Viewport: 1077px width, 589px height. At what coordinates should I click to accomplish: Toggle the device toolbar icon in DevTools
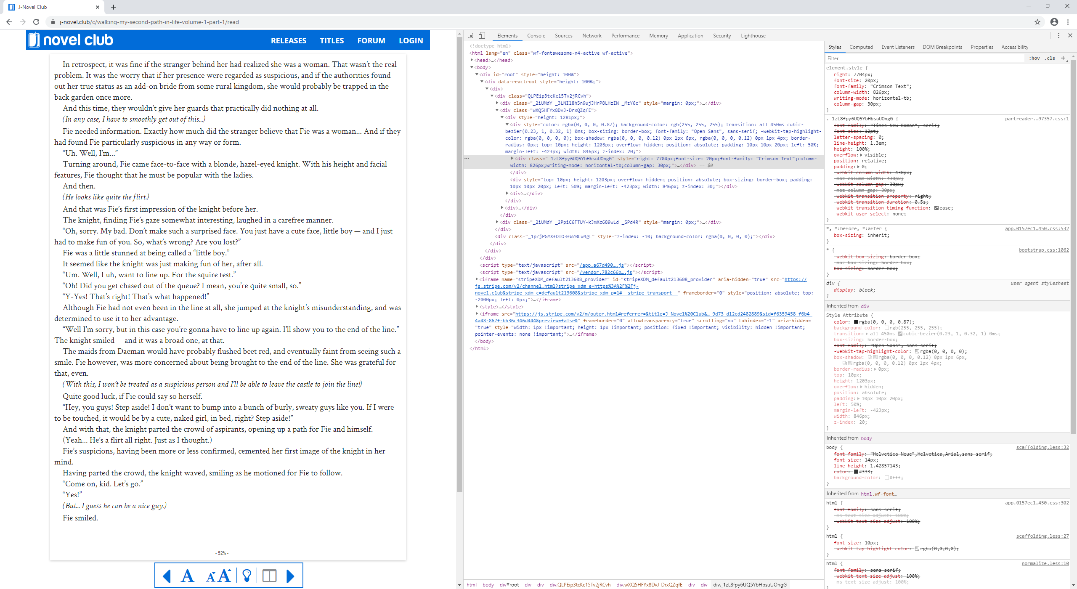click(482, 36)
